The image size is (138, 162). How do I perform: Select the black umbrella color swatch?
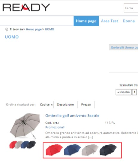pos(108,150)
